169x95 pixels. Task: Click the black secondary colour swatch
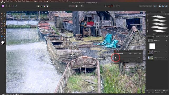point(4,44)
